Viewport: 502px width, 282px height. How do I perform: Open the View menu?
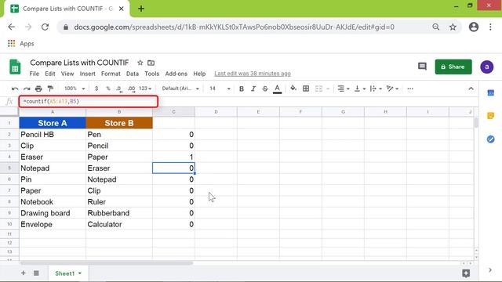click(67, 74)
